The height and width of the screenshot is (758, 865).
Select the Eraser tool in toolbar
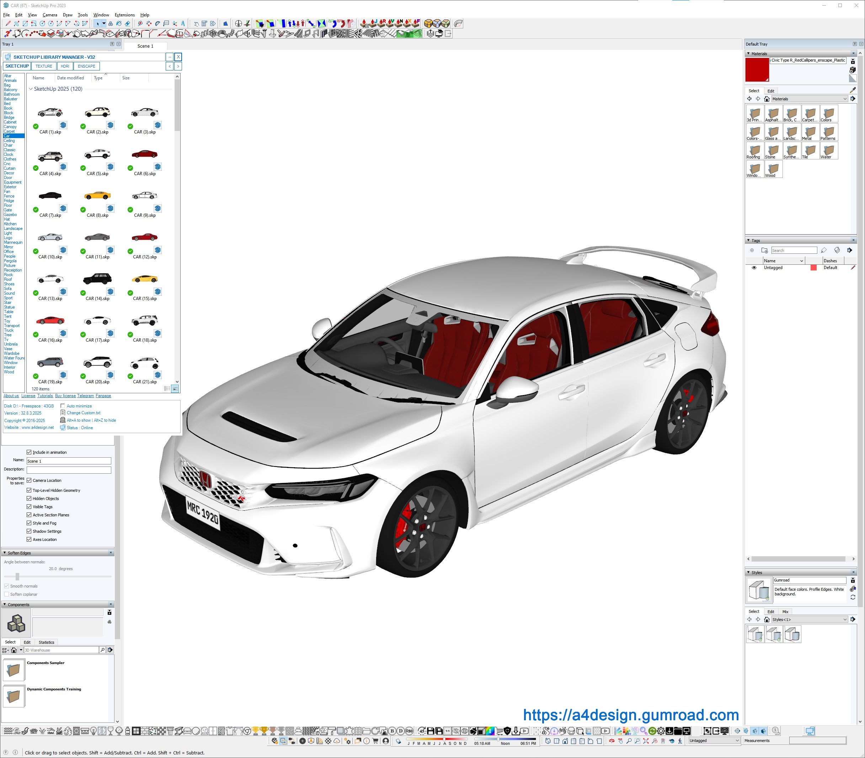coord(127,24)
